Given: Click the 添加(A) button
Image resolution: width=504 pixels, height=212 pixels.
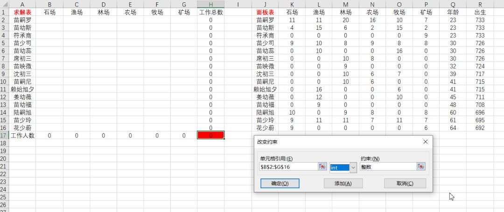Looking at the screenshot, I should [343, 184].
